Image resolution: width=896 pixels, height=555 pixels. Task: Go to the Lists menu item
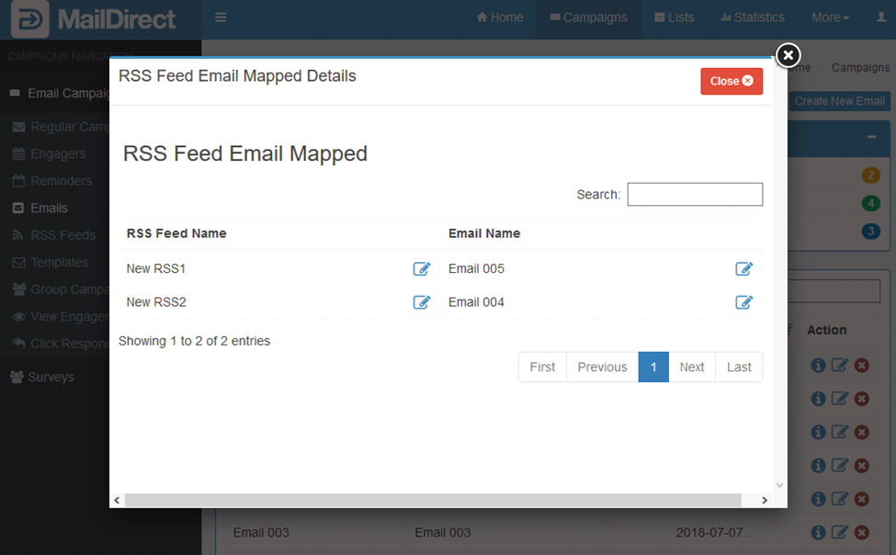point(675,17)
